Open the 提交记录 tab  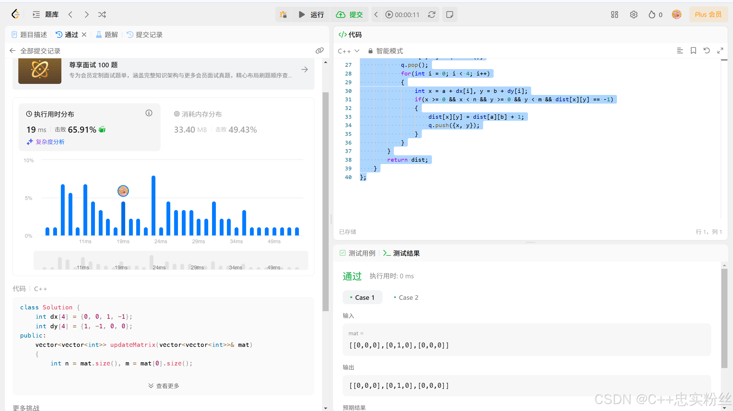click(145, 35)
